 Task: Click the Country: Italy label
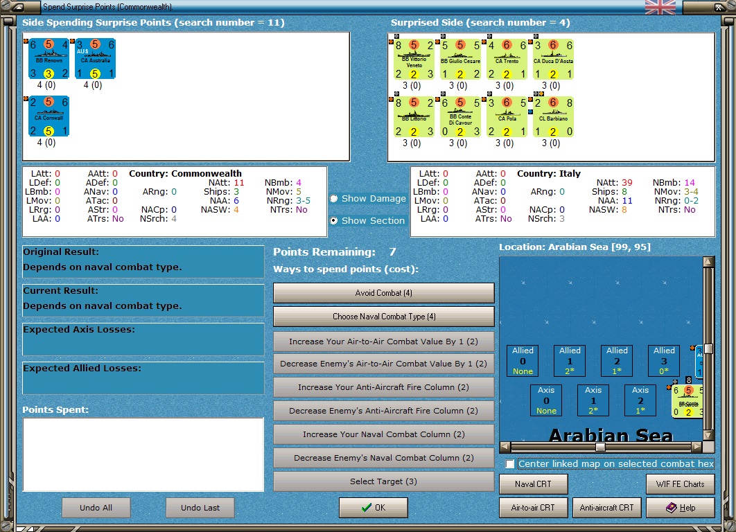(549, 174)
